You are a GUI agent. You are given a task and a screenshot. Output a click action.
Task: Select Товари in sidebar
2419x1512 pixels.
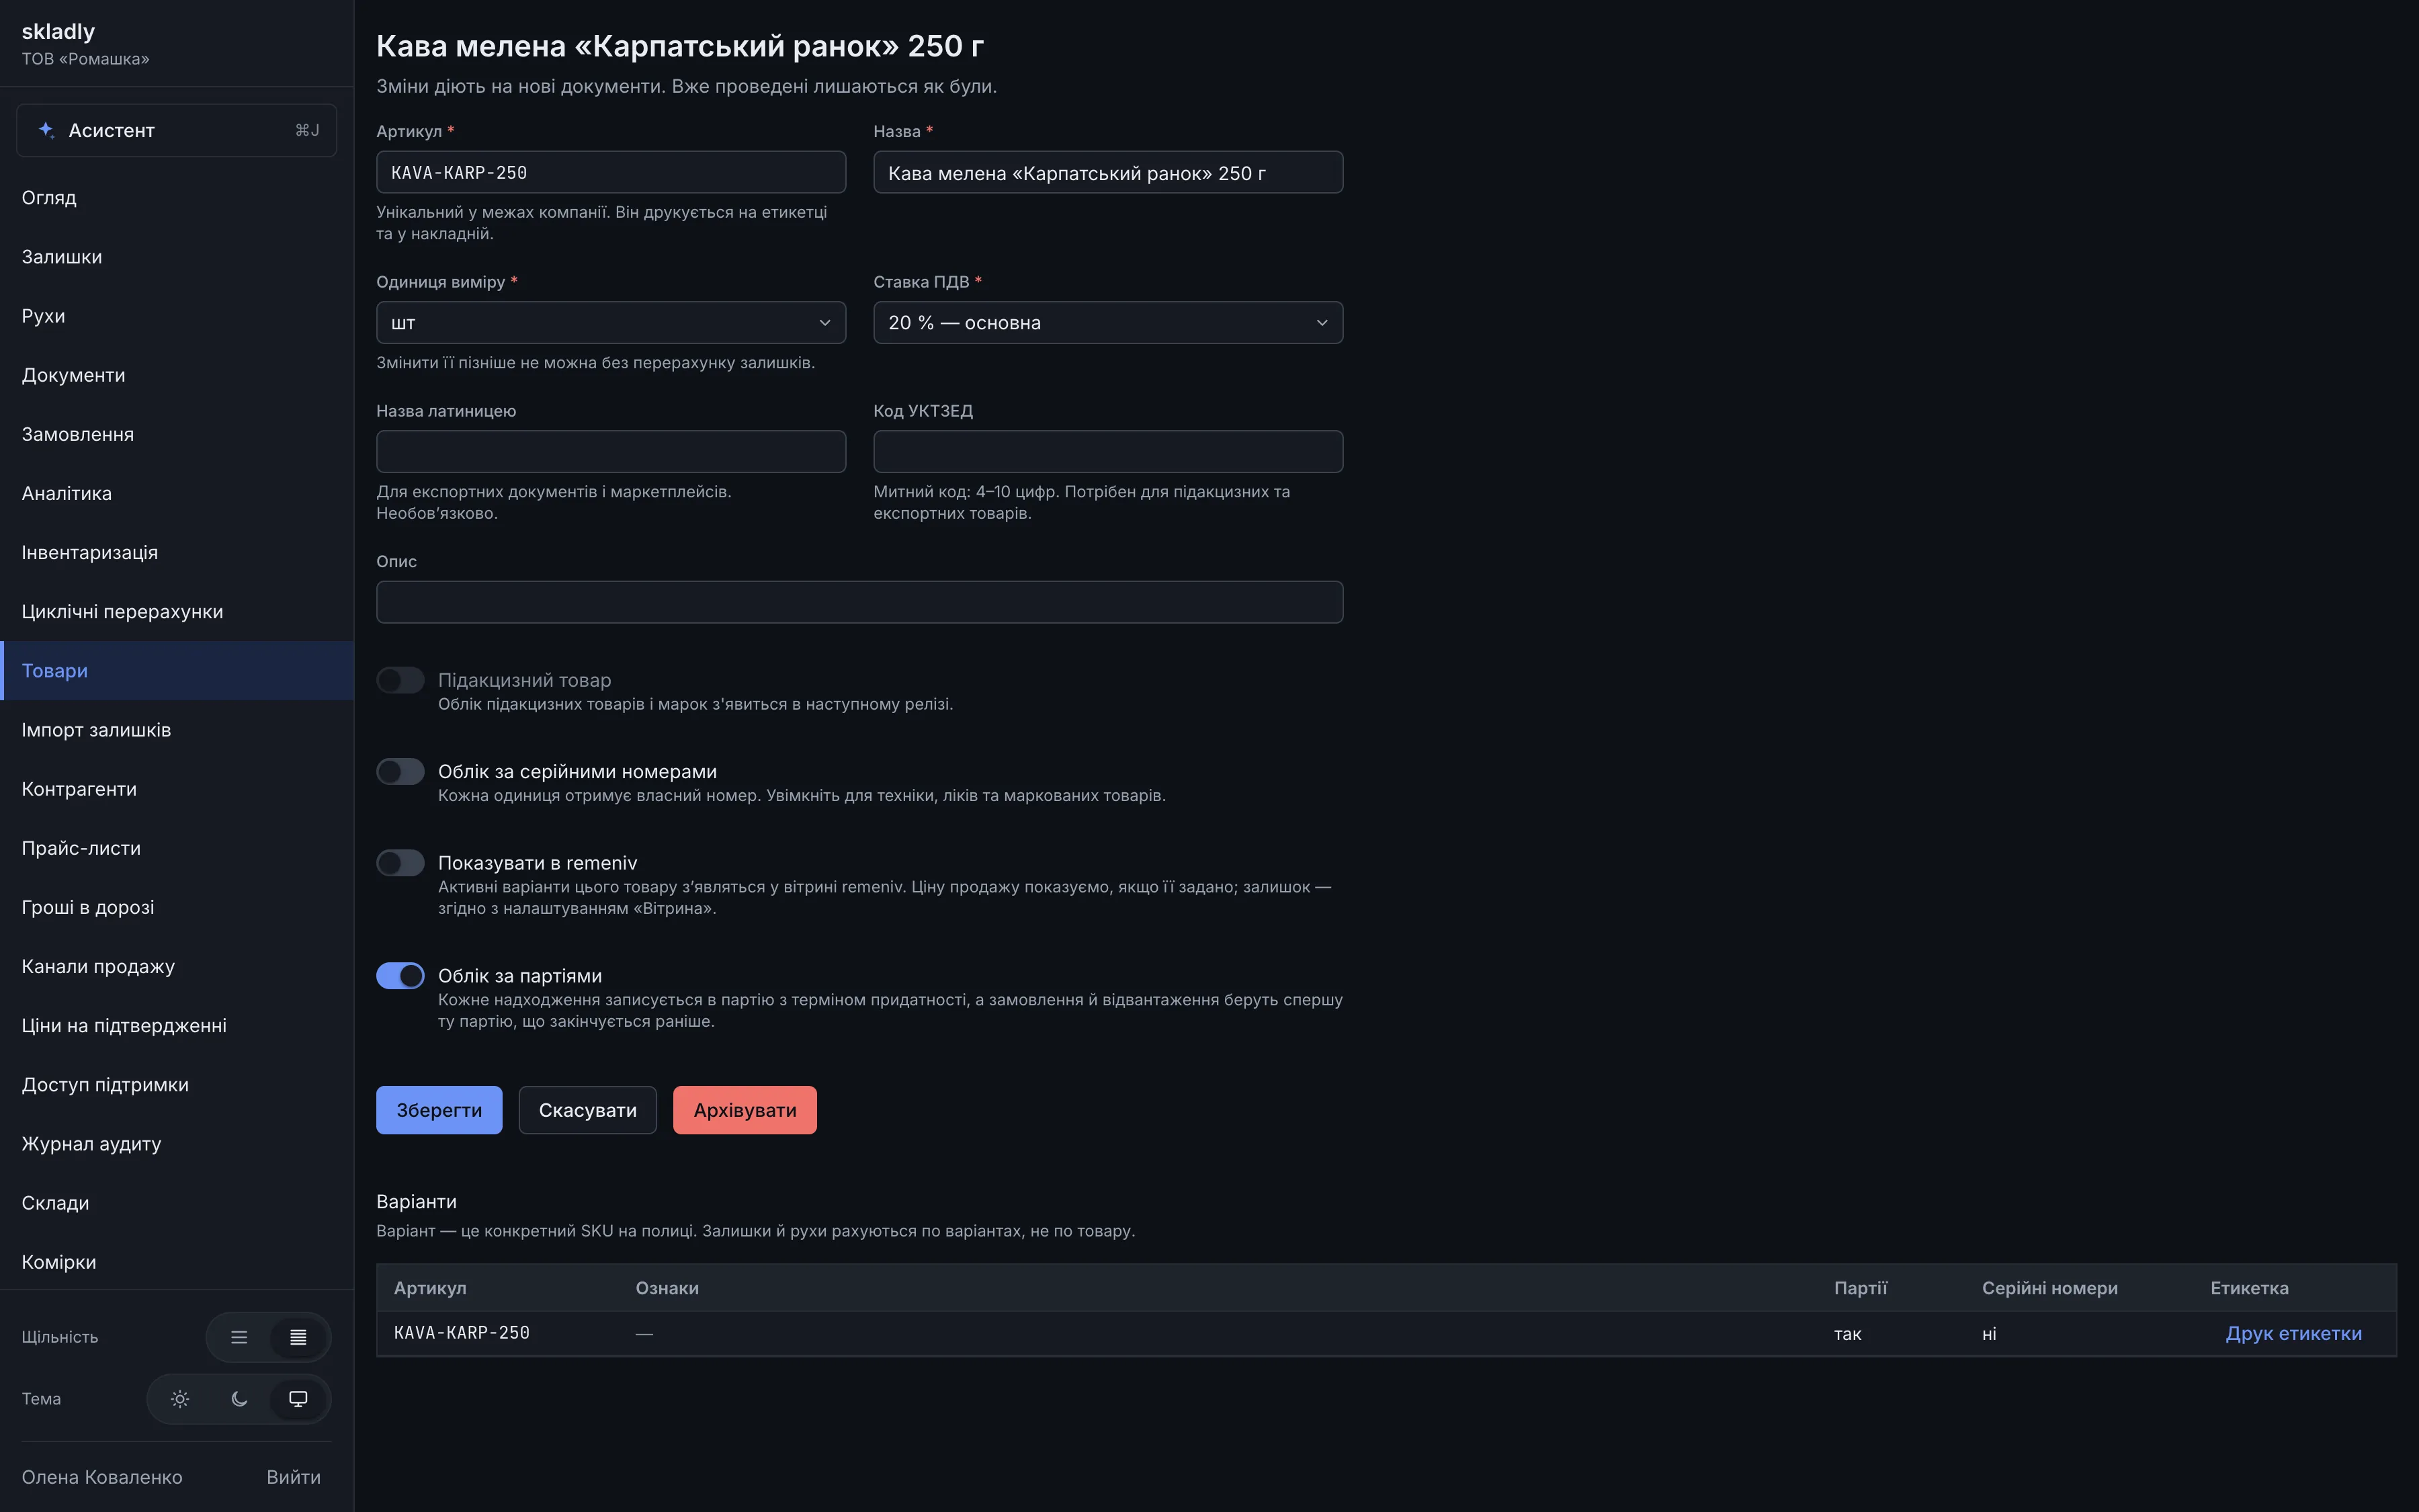click(x=177, y=671)
